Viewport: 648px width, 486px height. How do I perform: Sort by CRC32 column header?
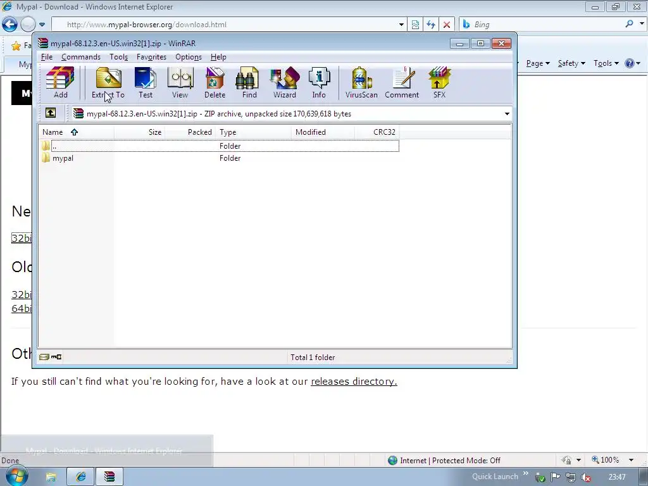(377, 132)
